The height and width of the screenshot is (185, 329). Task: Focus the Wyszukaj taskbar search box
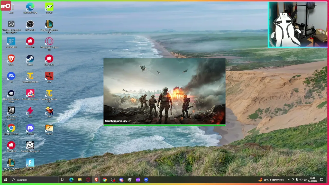coord(34,180)
